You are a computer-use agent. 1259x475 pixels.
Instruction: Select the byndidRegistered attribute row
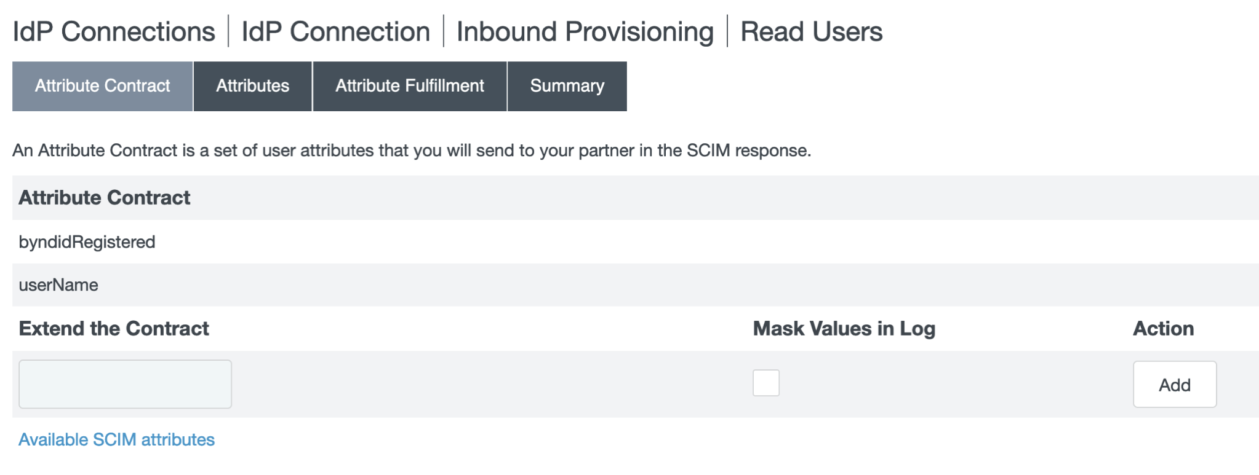tap(87, 242)
